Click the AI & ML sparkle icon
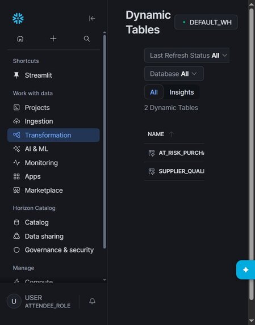This screenshot has width=255, height=325. tap(16, 149)
